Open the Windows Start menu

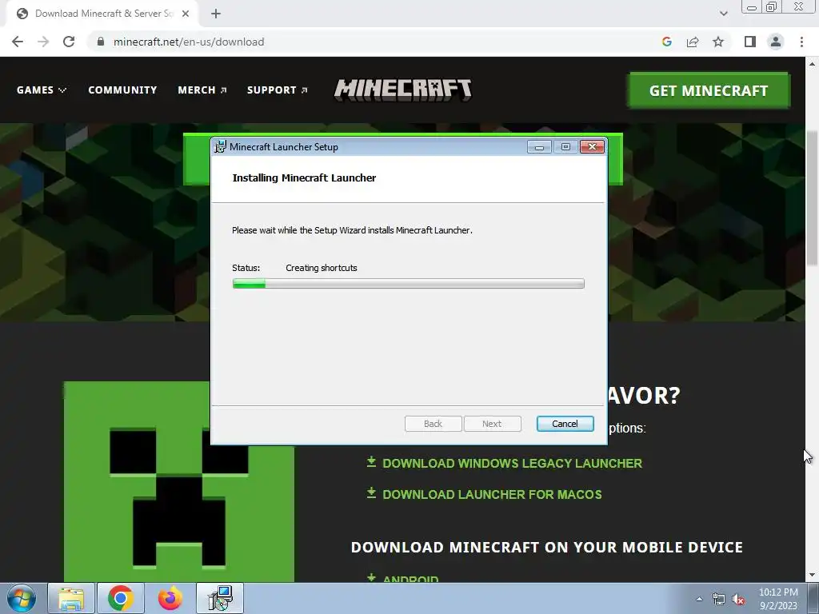coord(22,598)
